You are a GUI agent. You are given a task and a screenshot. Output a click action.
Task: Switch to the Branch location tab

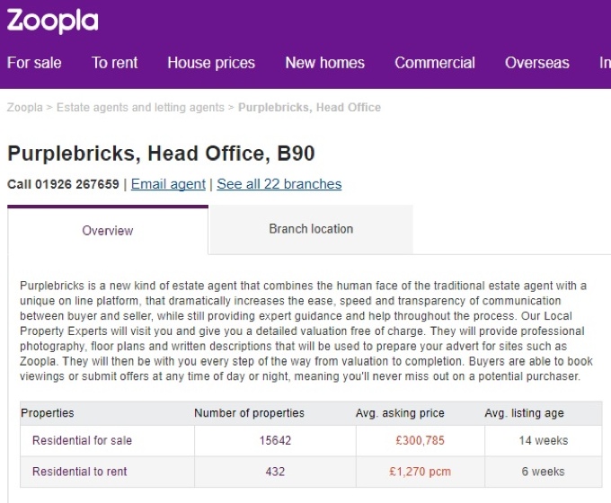coord(311,229)
